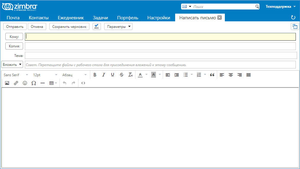The height and width of the screenshot is (169, 300).
Task: Detach compose into separate window
Action: [295, 26]
